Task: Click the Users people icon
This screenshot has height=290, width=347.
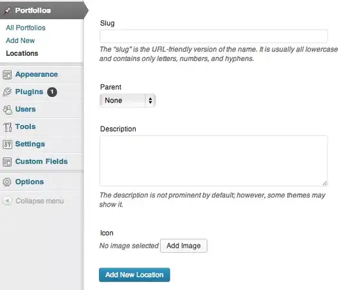Action: click(8, 110)
